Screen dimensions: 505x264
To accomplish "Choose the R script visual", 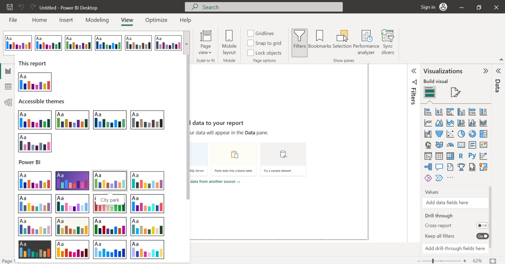I will (x=461, y=156).
